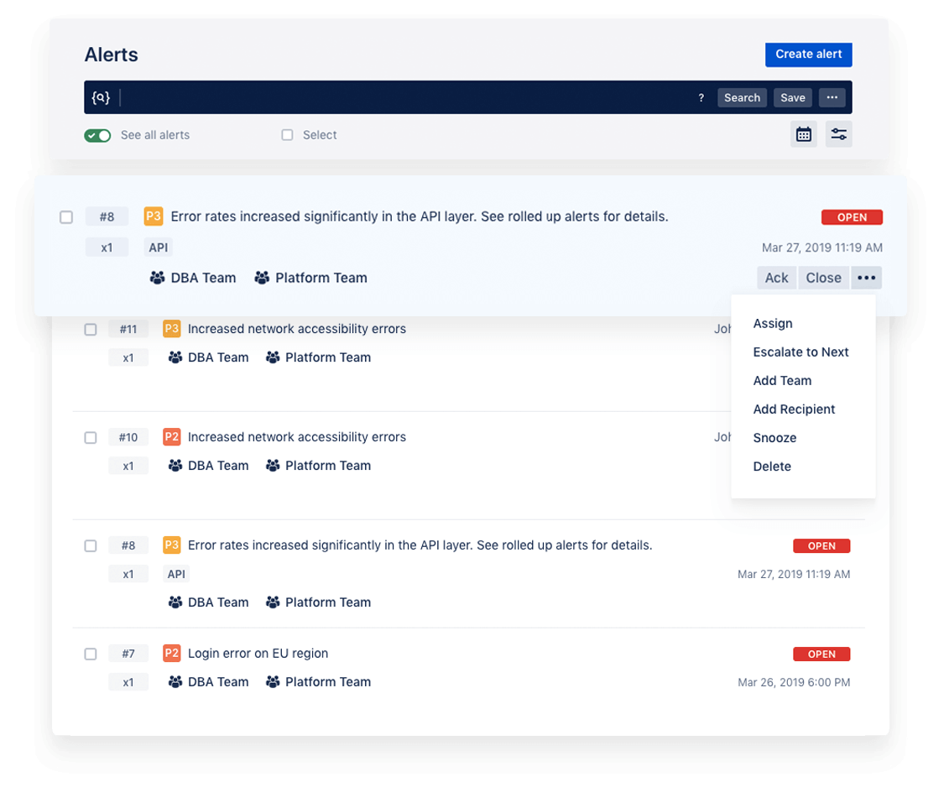Screen dimensions: 944x787
Task: Click the "Create alert" button
Action: (x=808, y=54)
